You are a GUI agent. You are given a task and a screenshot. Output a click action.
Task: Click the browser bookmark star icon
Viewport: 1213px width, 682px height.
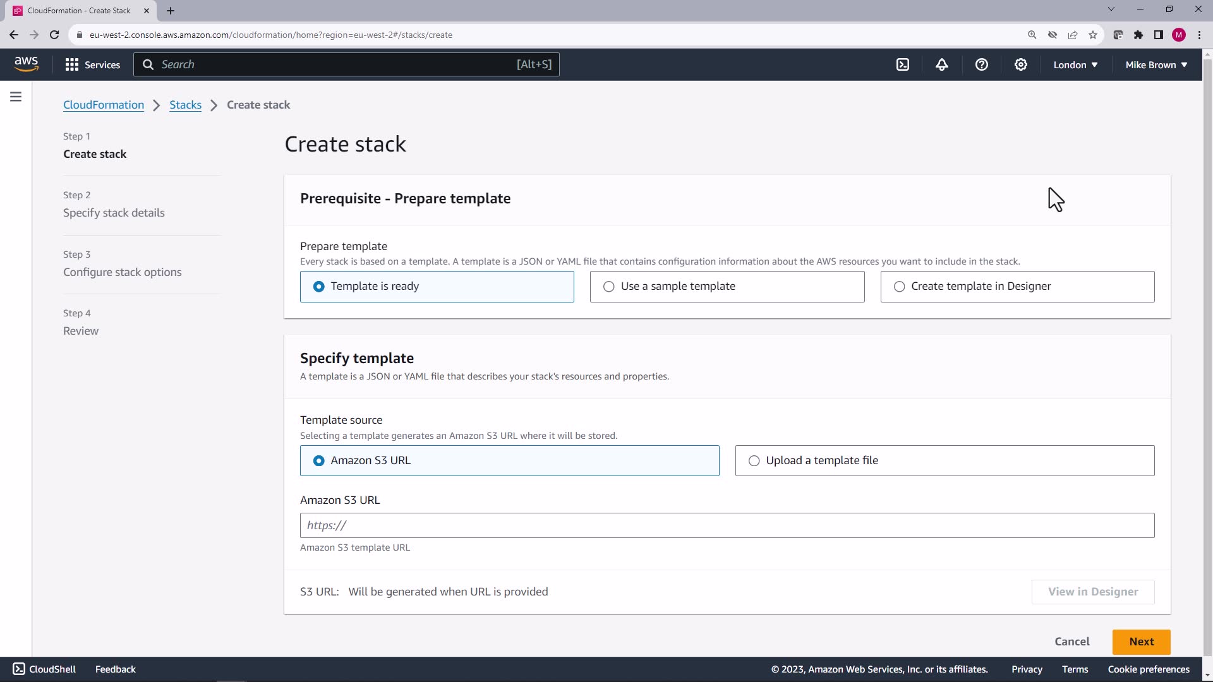point(1093,35)
